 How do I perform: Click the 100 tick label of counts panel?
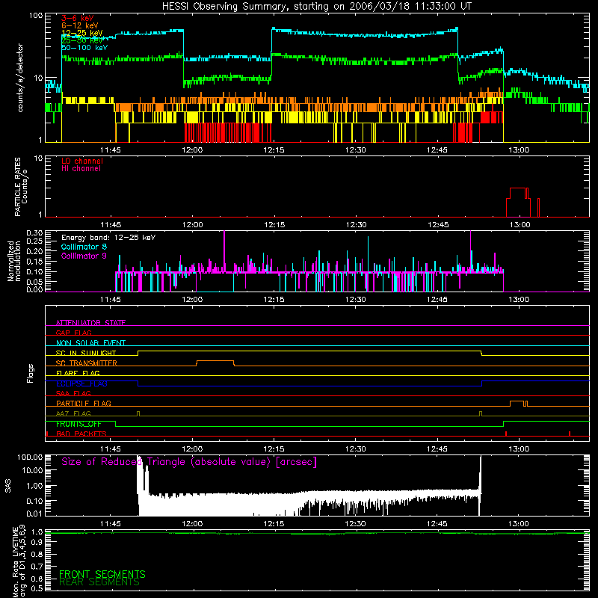coord(35,16)
